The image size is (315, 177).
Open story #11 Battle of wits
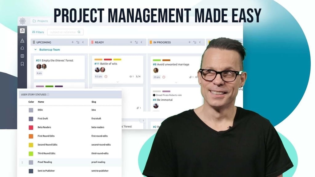[x=106, y=64]
